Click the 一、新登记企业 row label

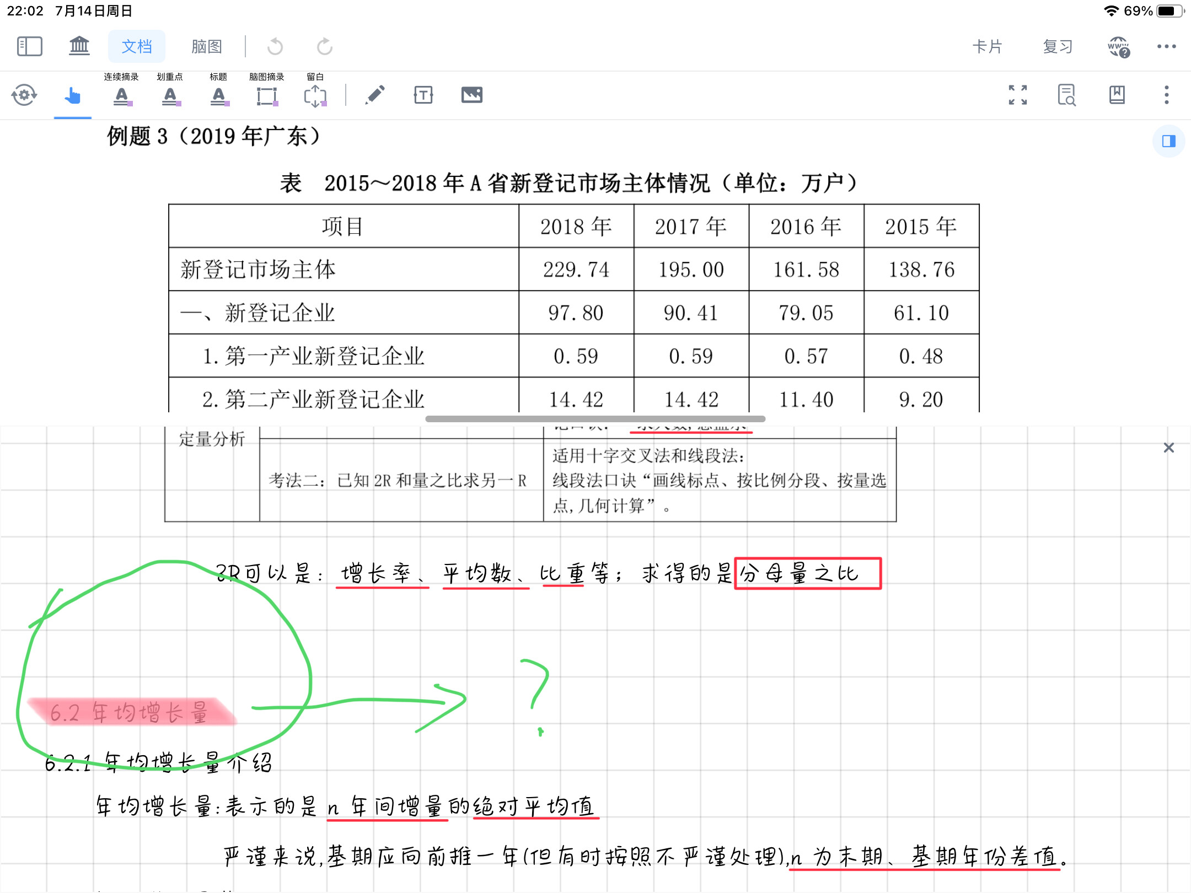pyautogui.click(x=257, y=313)
